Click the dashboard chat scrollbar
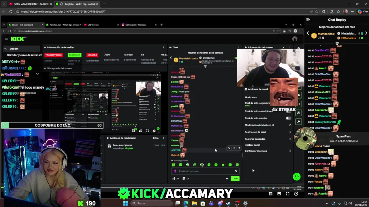369x207 pixels. click(x=242, y=155)
